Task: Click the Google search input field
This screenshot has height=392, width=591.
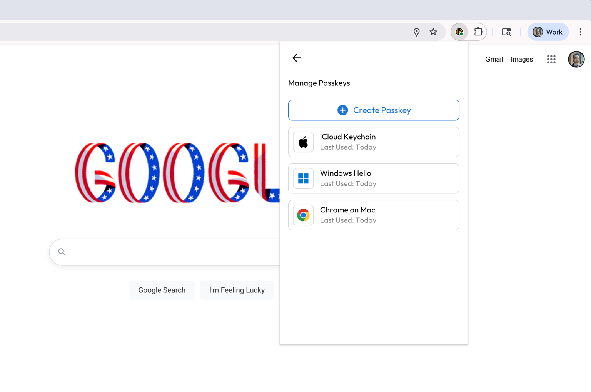Action: [169, 252]
